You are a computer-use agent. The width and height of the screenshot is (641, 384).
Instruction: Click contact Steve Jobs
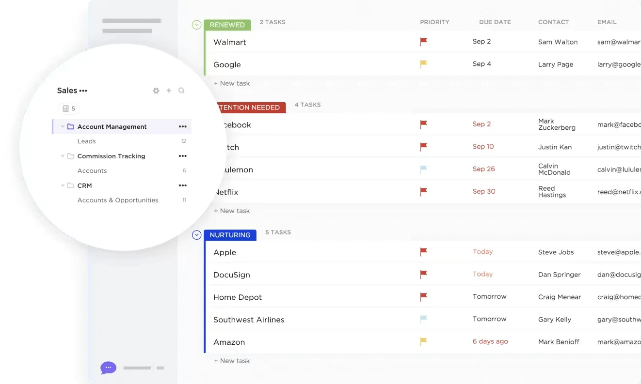tap(556, 252)
